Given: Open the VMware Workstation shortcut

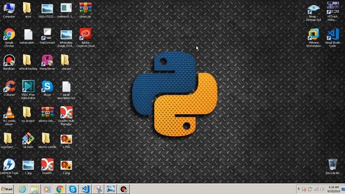Looking at the screenshot, I should pos(313,38).
